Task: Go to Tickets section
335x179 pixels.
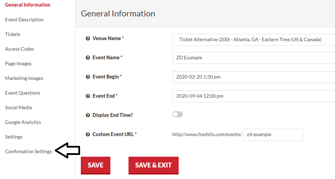Action: click(x=13, y=34)
